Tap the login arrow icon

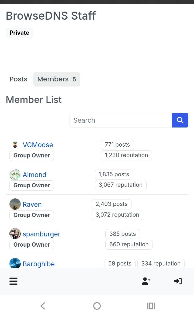coord(178,281)
